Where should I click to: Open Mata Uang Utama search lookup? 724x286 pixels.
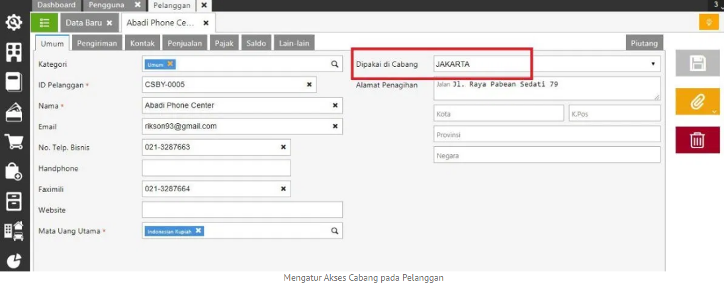pyautogui.click(x=335, y=231)
